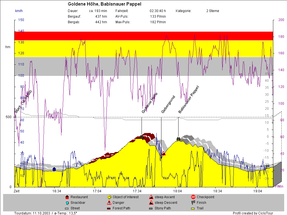Viewport: 287px width, 215px height.
Task: Click the Restaurant icon in the legend
Action: 67,197
